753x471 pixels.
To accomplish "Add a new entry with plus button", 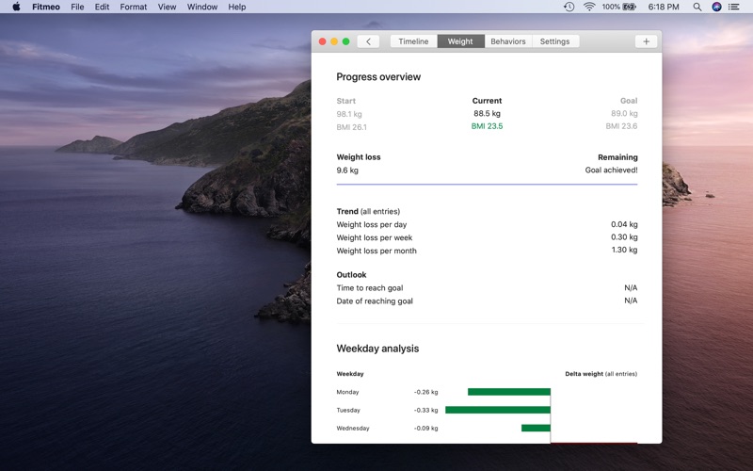I will (646, 41).
